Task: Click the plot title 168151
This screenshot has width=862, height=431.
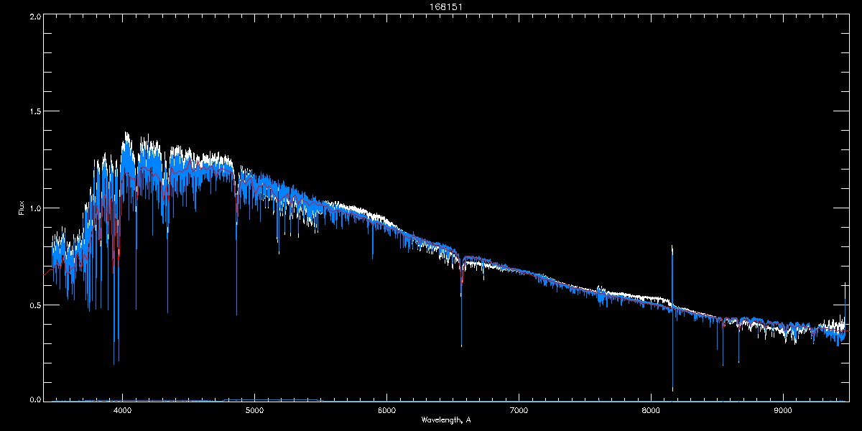Action: pos(431,6)
